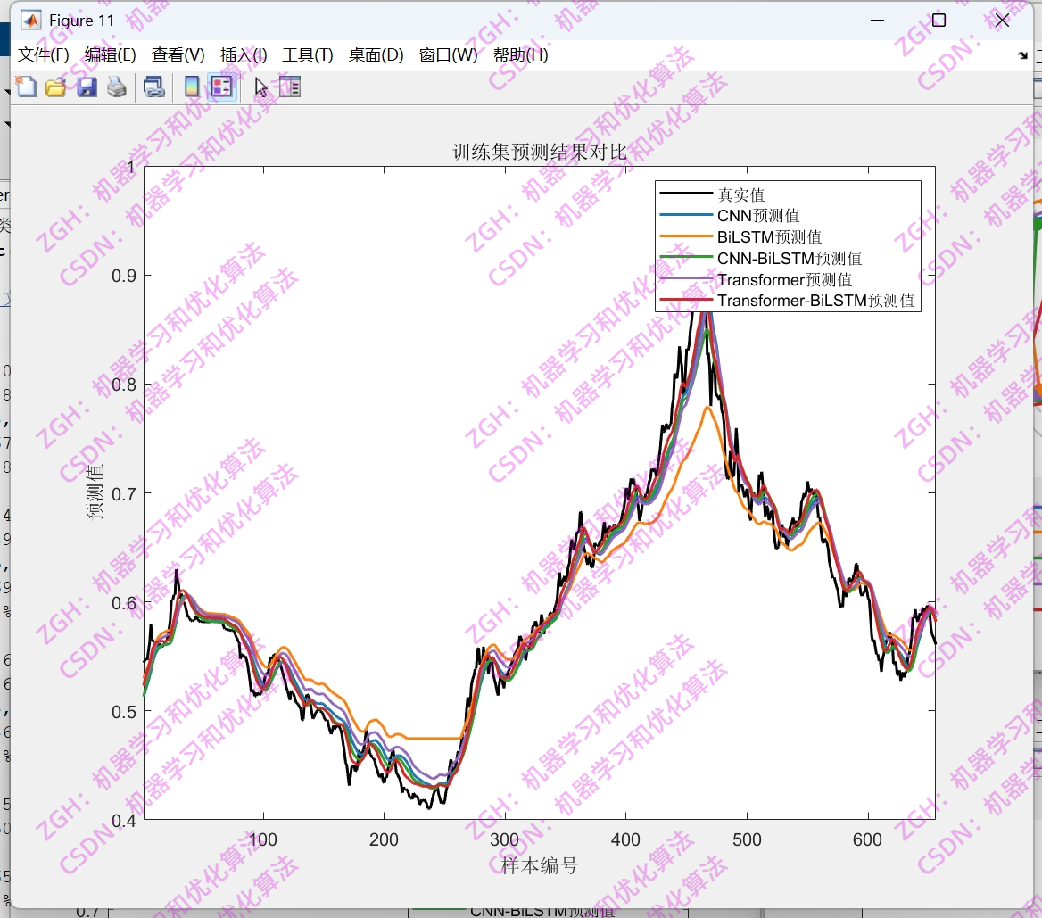Print the figure
Viewport: 1042px width, 918px height.
(x=117, y=87)
